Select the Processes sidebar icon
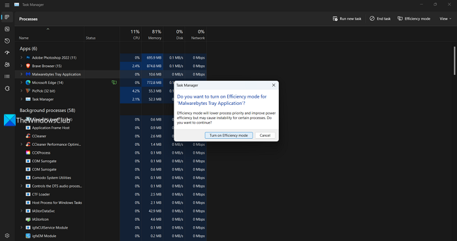 coord(7,17)
